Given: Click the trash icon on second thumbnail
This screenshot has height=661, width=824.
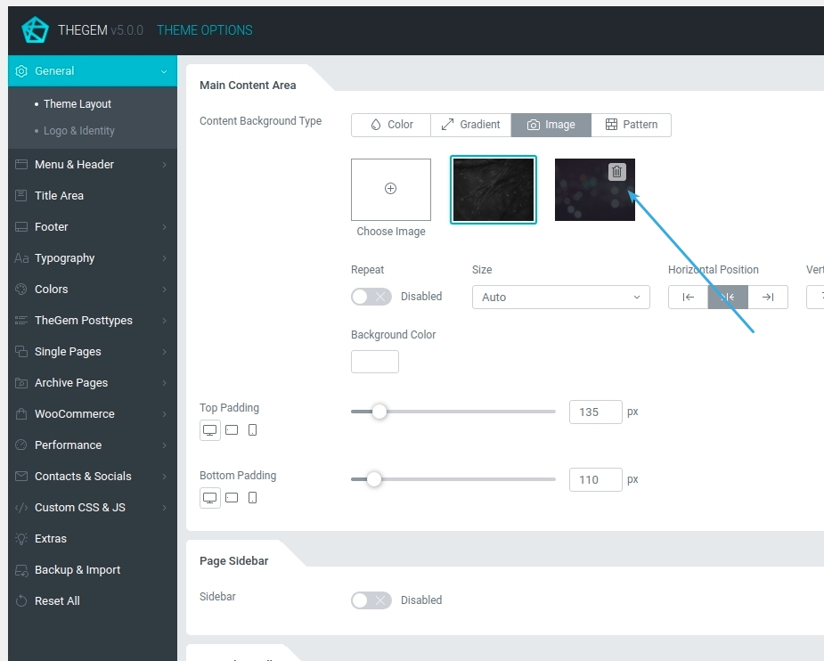Looking at the screenshot, I should point(616,172).
